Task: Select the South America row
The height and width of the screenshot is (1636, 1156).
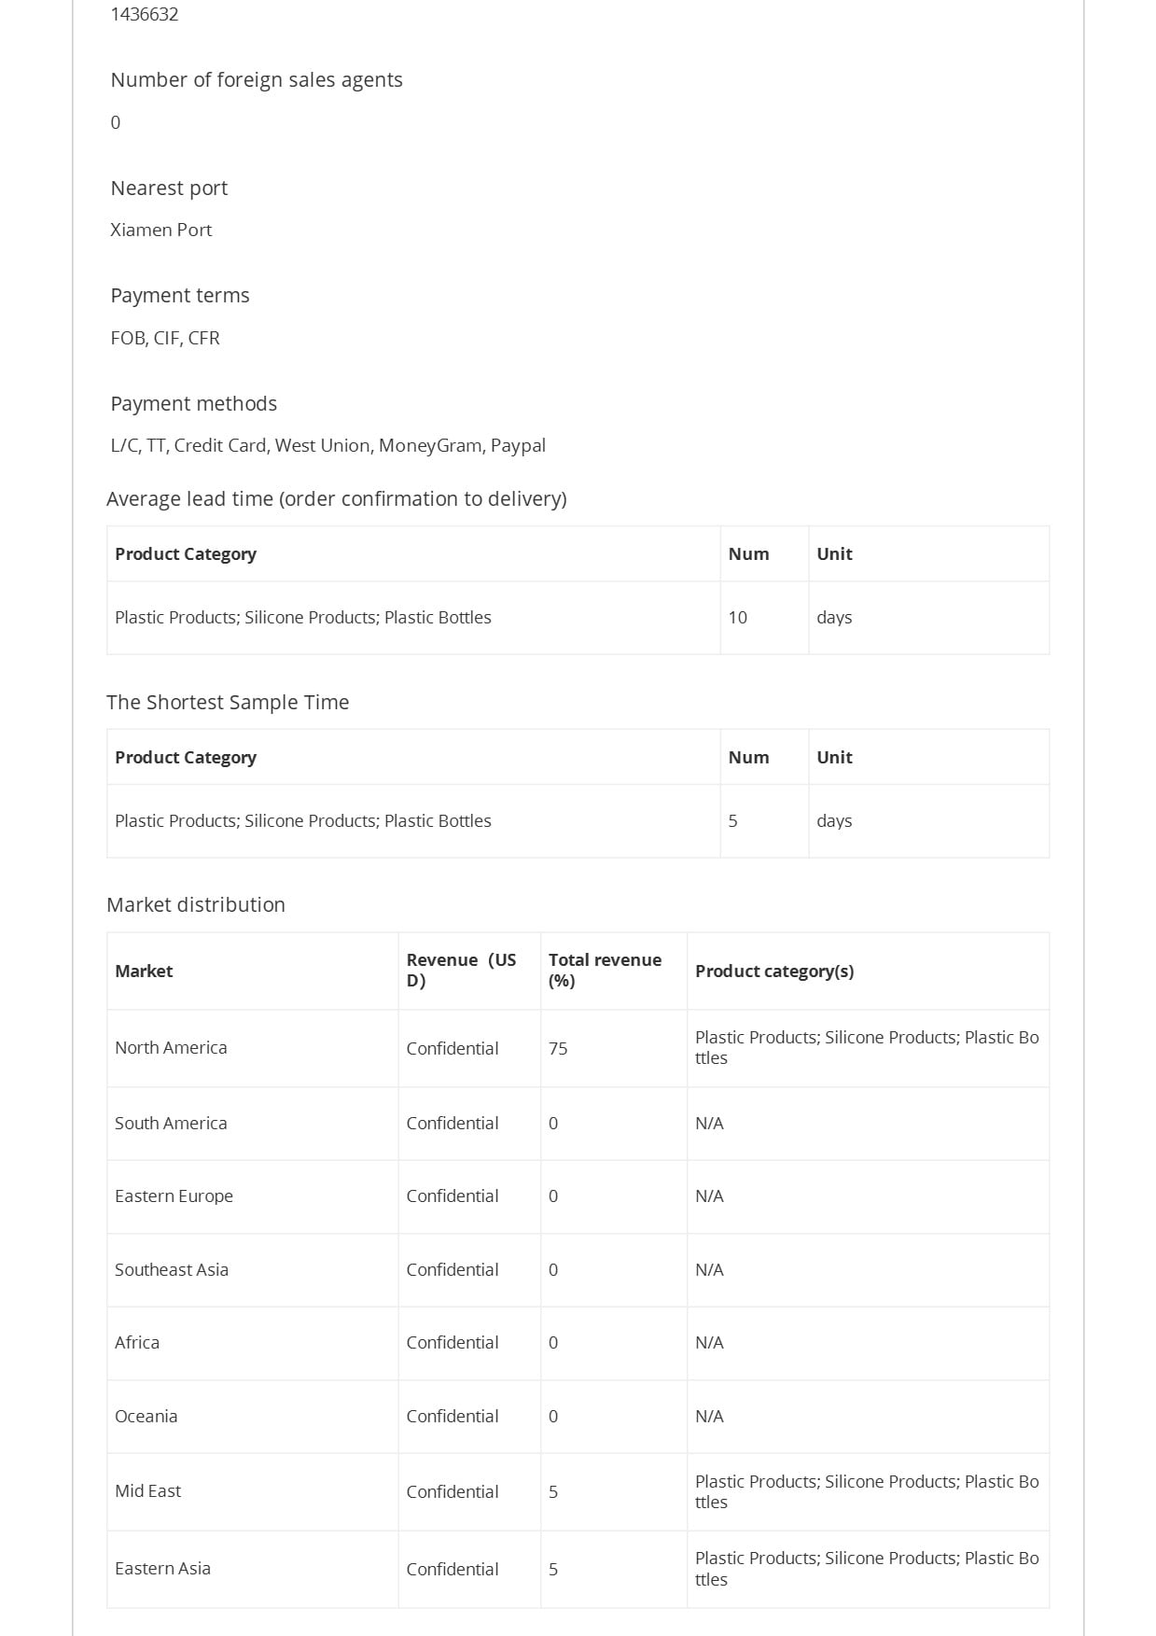Action: click(x=578, y=1124)
